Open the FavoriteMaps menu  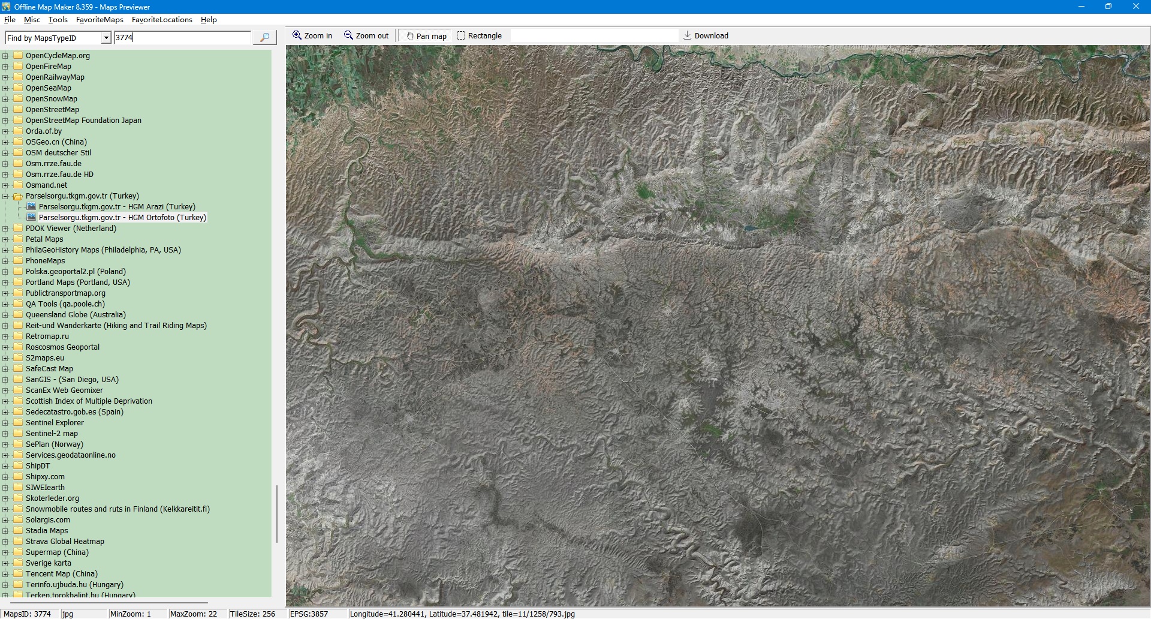point(100,20)
